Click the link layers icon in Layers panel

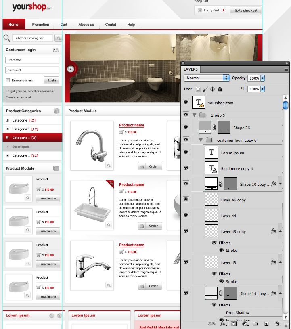211,324
